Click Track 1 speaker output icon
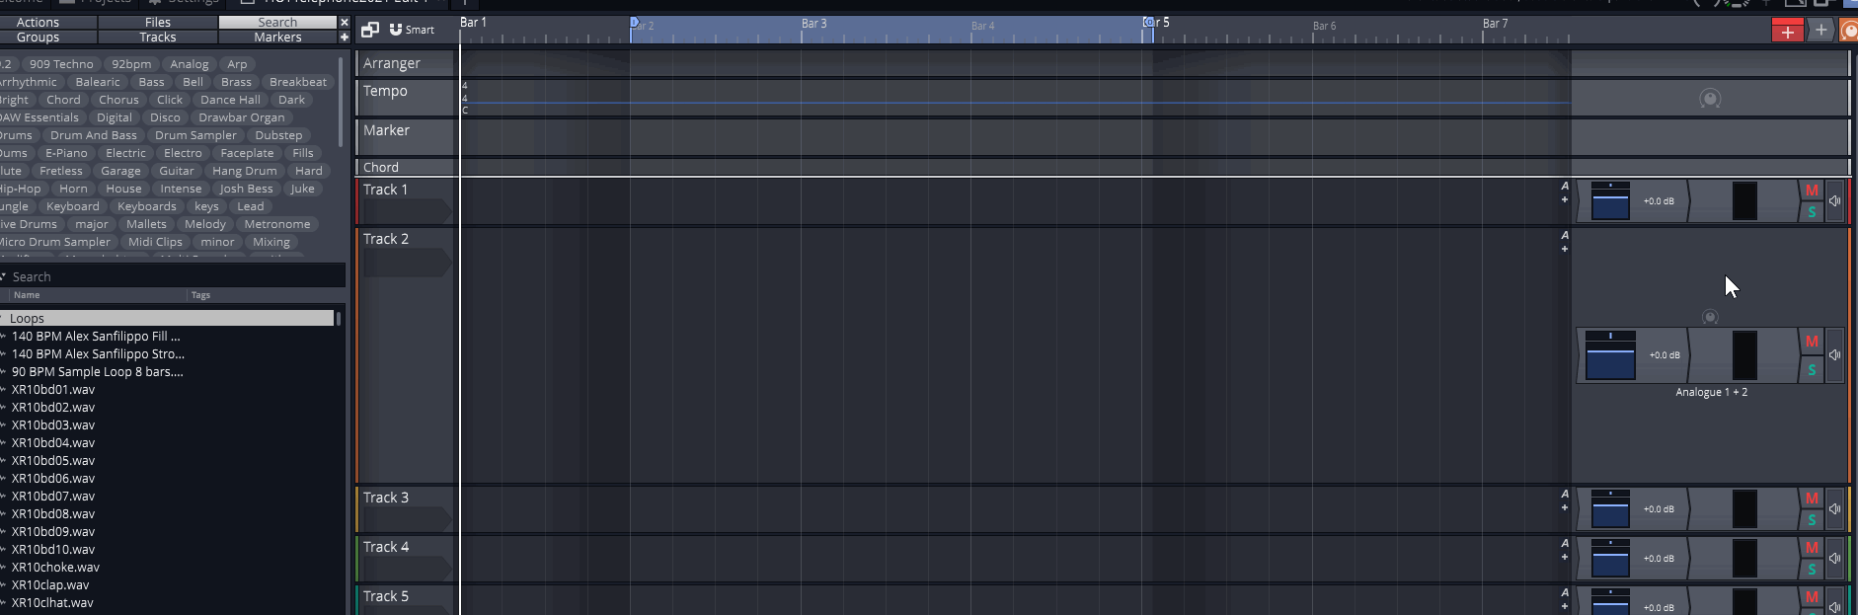Viewport: 1858px width, 615px height. click(x=1834, y=201)
